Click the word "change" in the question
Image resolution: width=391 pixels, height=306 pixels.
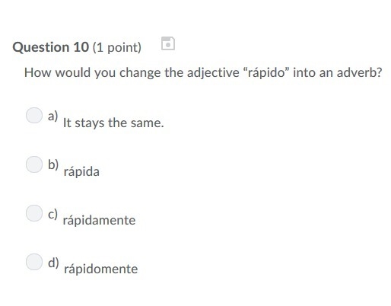(x=140, y=73)
